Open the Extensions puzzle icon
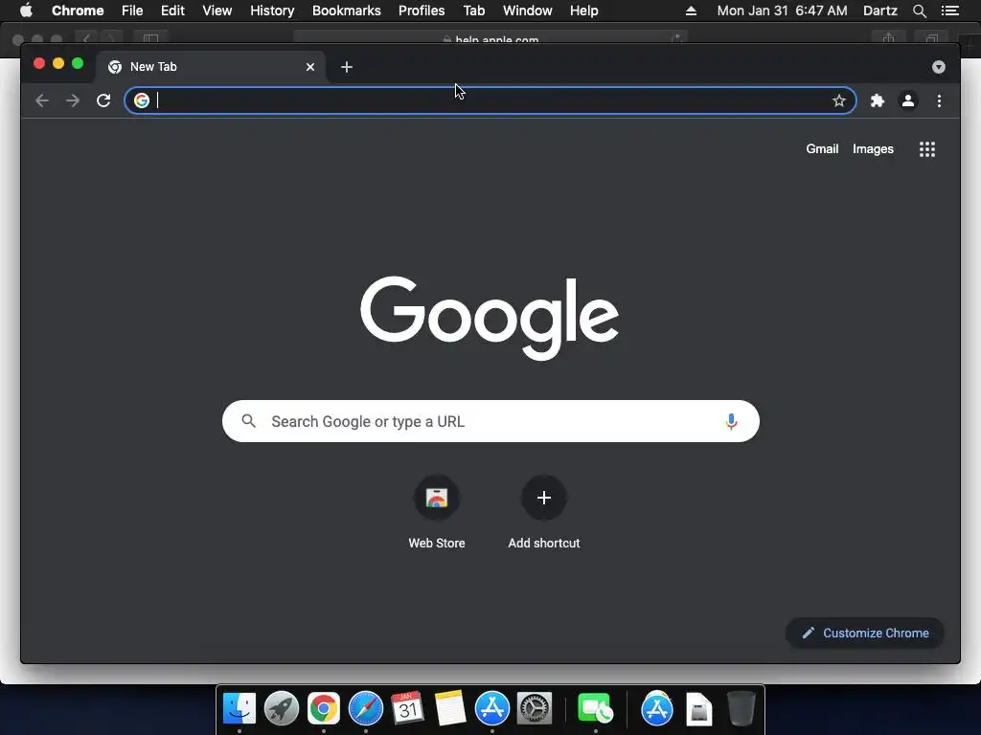The image size is (981, 735). pyautogui.click(x=878, y=100)
